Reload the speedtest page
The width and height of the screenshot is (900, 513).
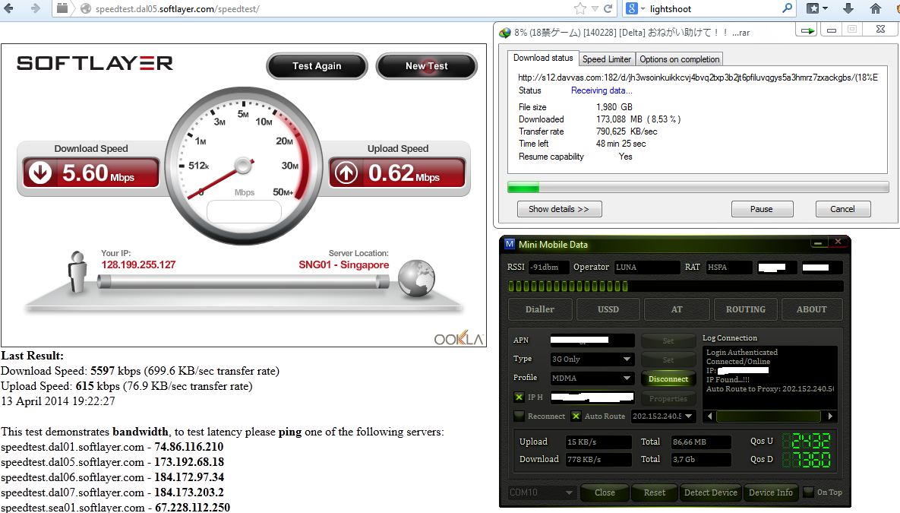609,8
